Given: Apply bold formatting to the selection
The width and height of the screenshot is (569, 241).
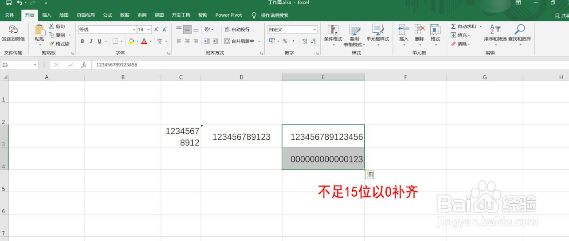Looking at the screenshot, I should tap(83, 41).
